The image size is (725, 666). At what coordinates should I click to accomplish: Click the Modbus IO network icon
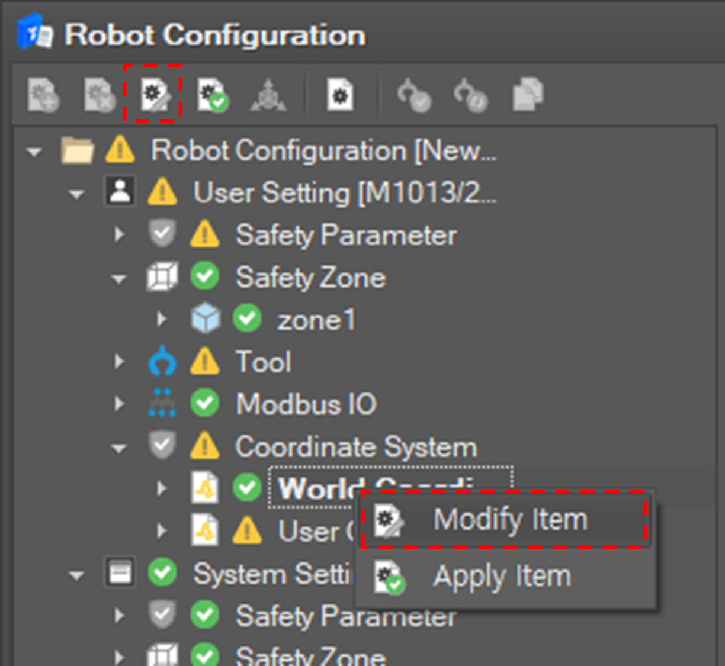click(x=162, y=404)
